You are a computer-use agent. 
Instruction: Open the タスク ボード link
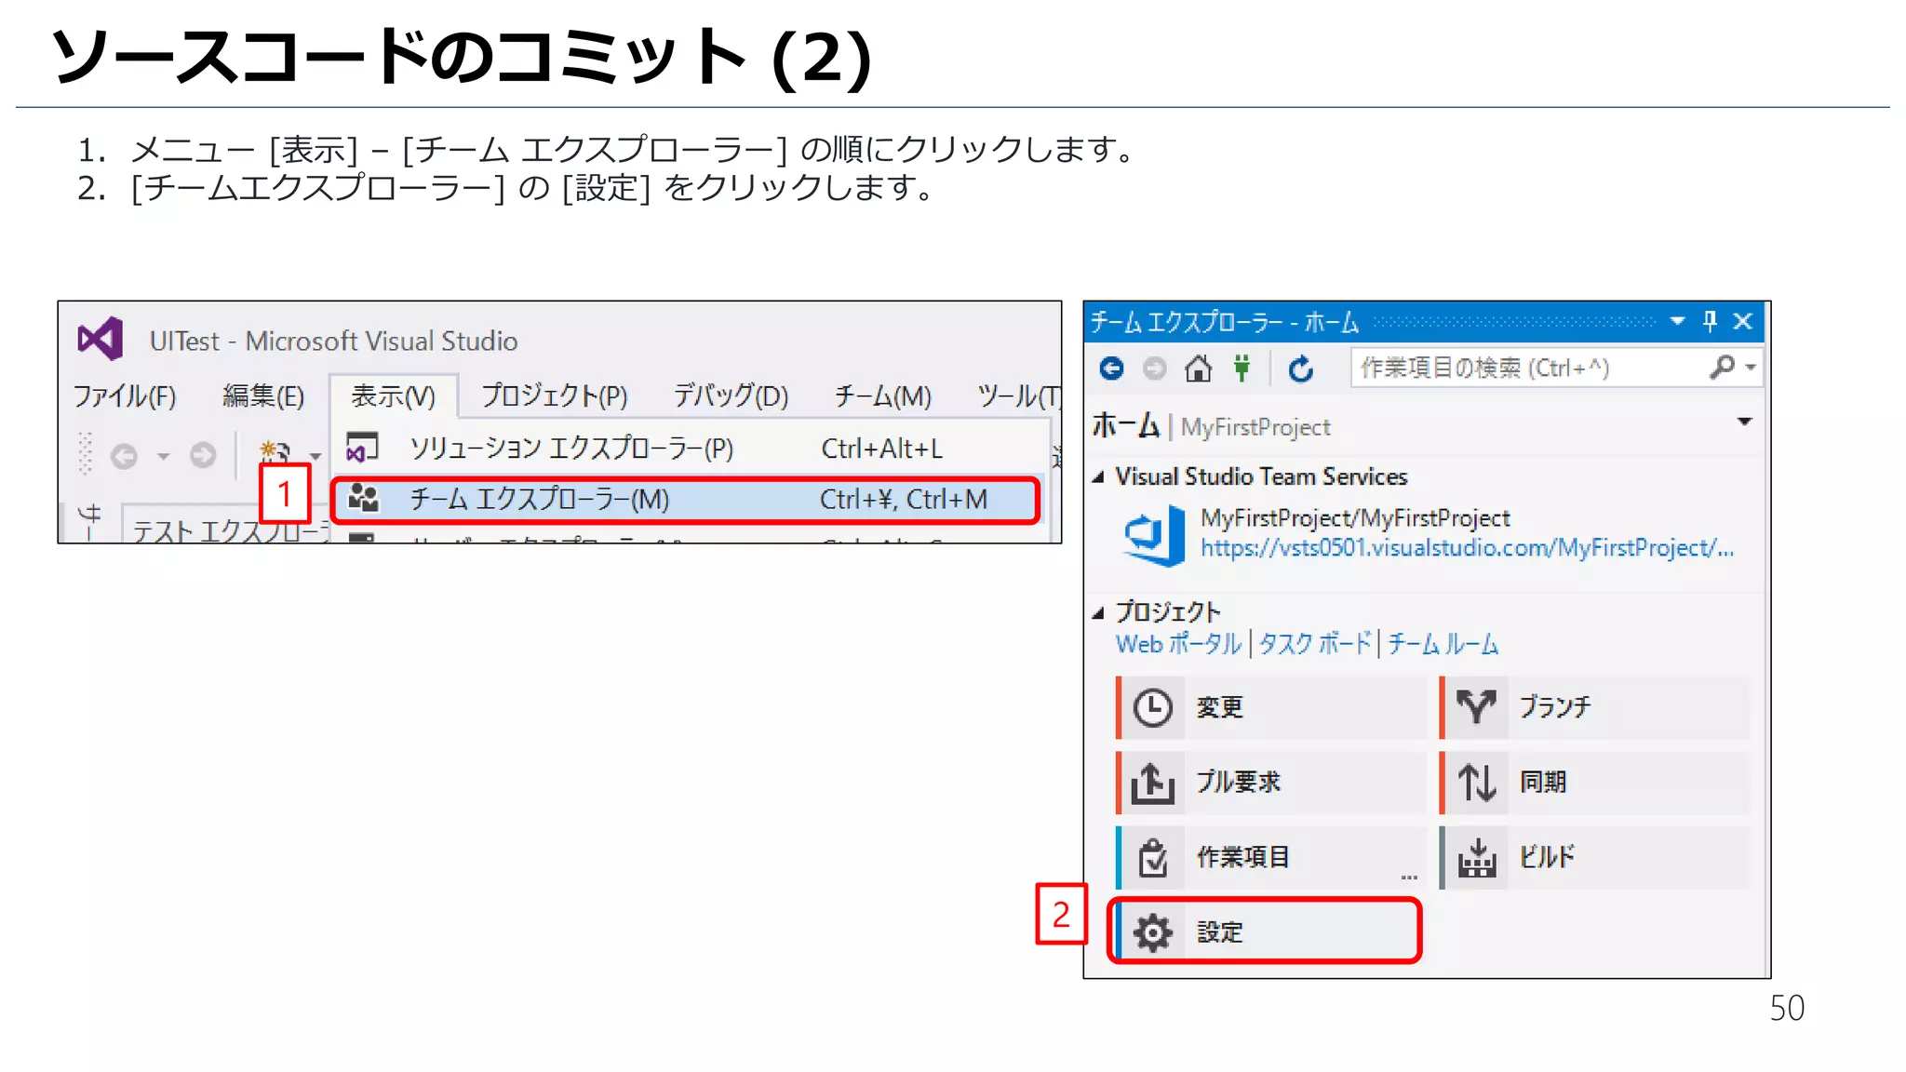click(x=1315, y=644)
